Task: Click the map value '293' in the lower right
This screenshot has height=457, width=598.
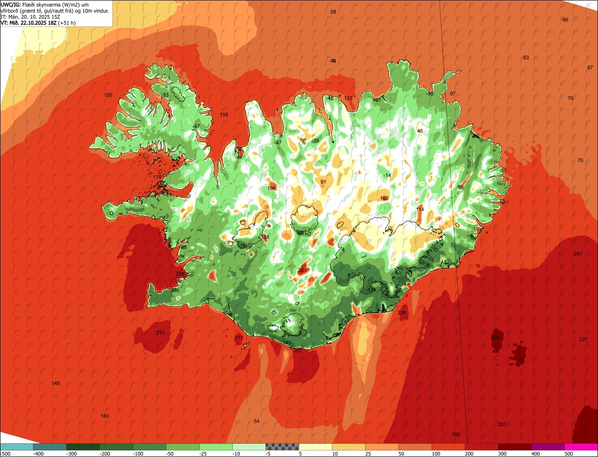Action: pyautogui.click(x=502, y=424)
